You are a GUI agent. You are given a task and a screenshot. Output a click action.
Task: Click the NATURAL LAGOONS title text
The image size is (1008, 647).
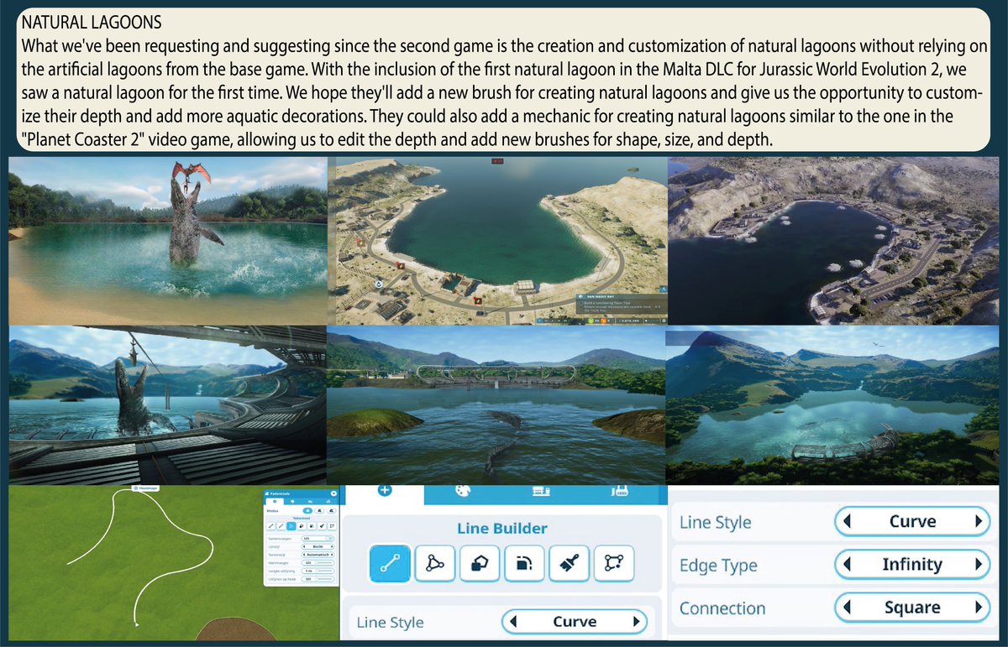(x=90, y=21)
